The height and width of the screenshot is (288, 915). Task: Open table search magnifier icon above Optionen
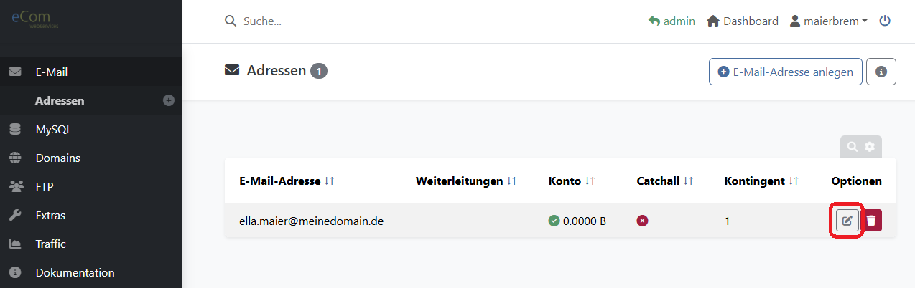coord(853,146)
